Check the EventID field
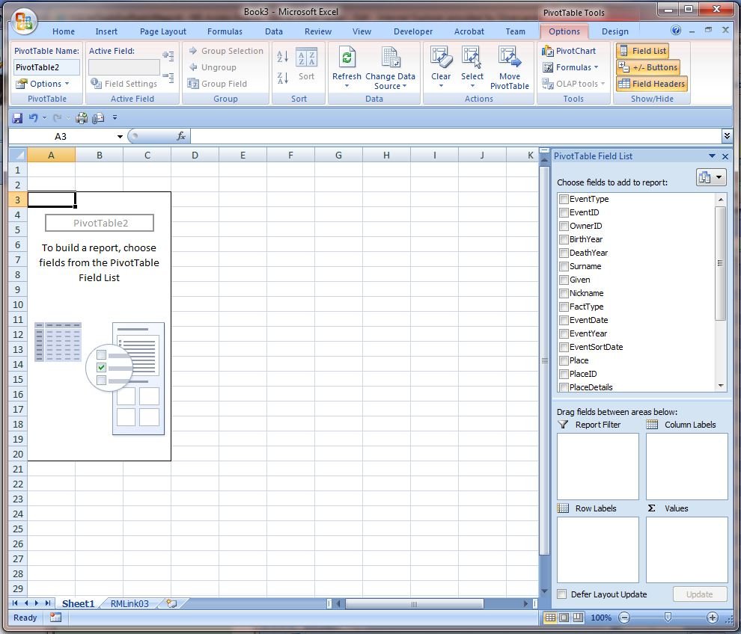 click(564, 212)
